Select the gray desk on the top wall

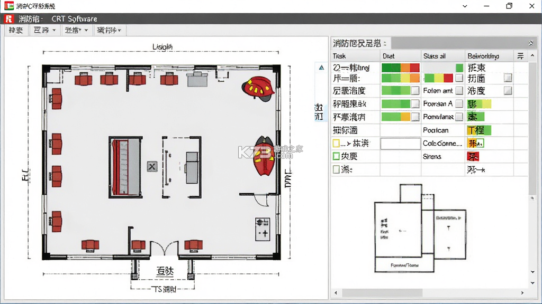tap(197, 79)
